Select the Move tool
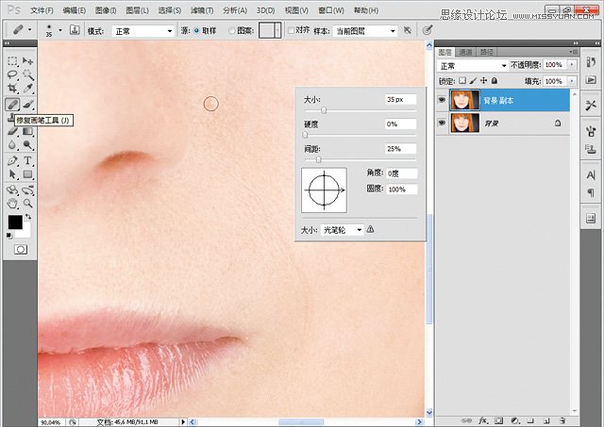 pos(27,60)
